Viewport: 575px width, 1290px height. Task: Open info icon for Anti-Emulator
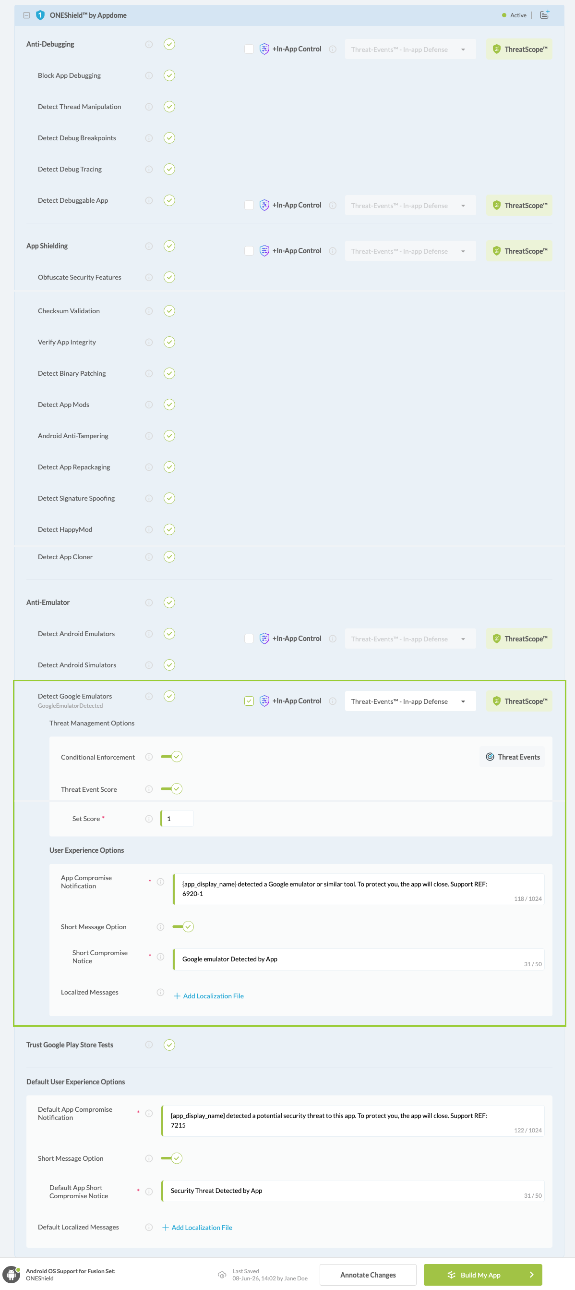tap(149, 602)
